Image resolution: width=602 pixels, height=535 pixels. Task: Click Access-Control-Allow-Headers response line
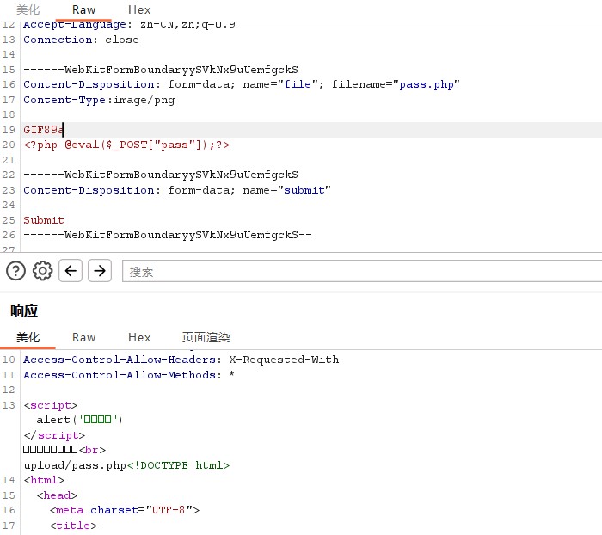[x=181, y=360]
